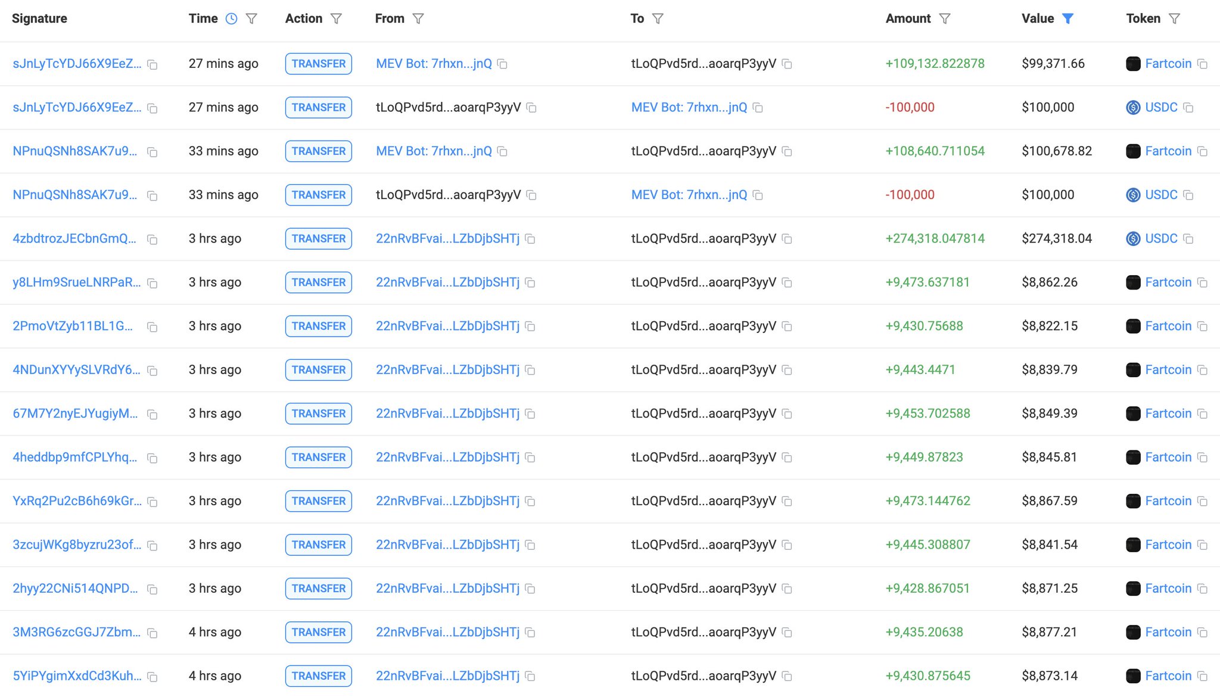
Task: Select value $8,849.39
Action: point(1050,413)
